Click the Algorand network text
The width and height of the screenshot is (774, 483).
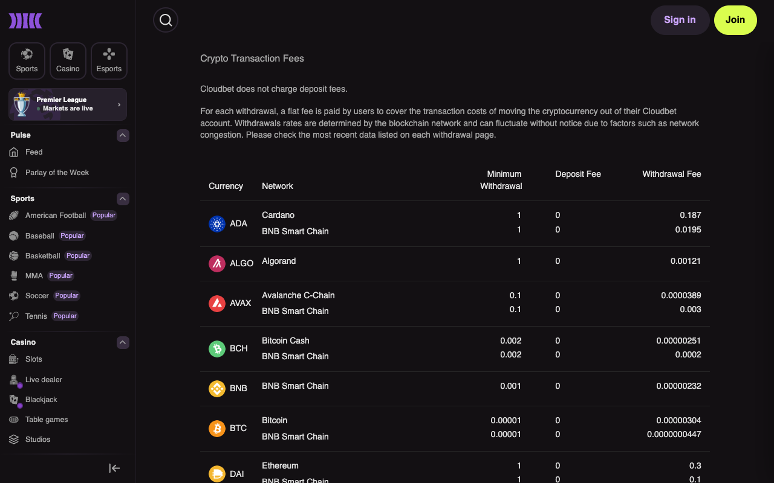pos(279,261)
